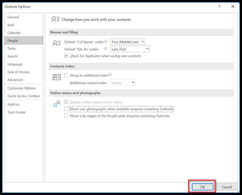Click the Full Name order info icon
Screen dimensions: 242x195
[x=106, y=41]
